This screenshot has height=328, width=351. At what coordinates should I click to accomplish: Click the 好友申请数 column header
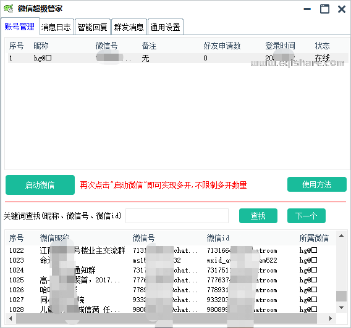222,46
